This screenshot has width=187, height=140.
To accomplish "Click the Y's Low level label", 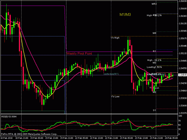I will pos(115,96).
